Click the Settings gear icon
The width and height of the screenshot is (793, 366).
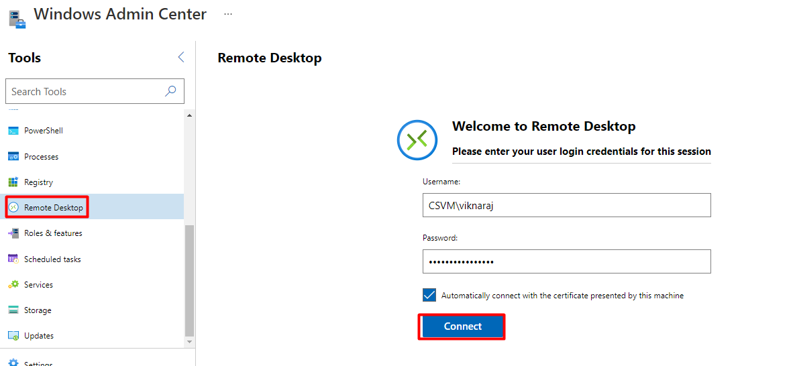pyautogui.click(x=13, y=363)
